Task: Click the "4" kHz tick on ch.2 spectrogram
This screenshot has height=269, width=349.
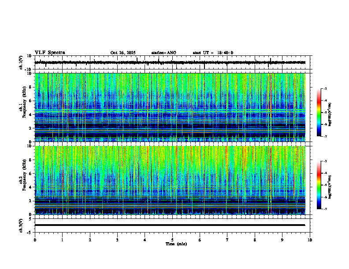Action: (30, 187)
